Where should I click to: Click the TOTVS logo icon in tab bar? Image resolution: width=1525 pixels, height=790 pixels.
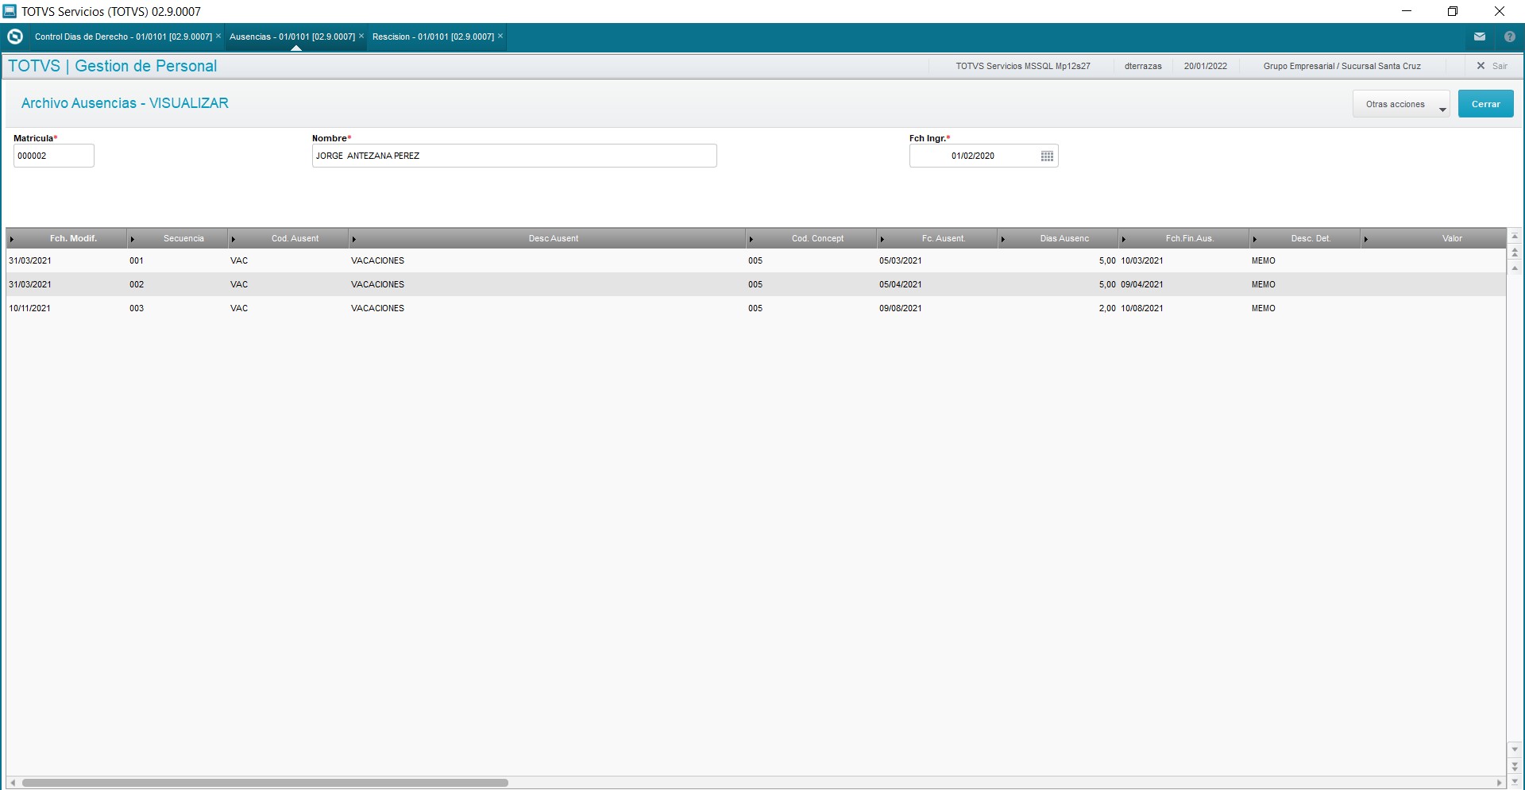(x=14, y=37)
